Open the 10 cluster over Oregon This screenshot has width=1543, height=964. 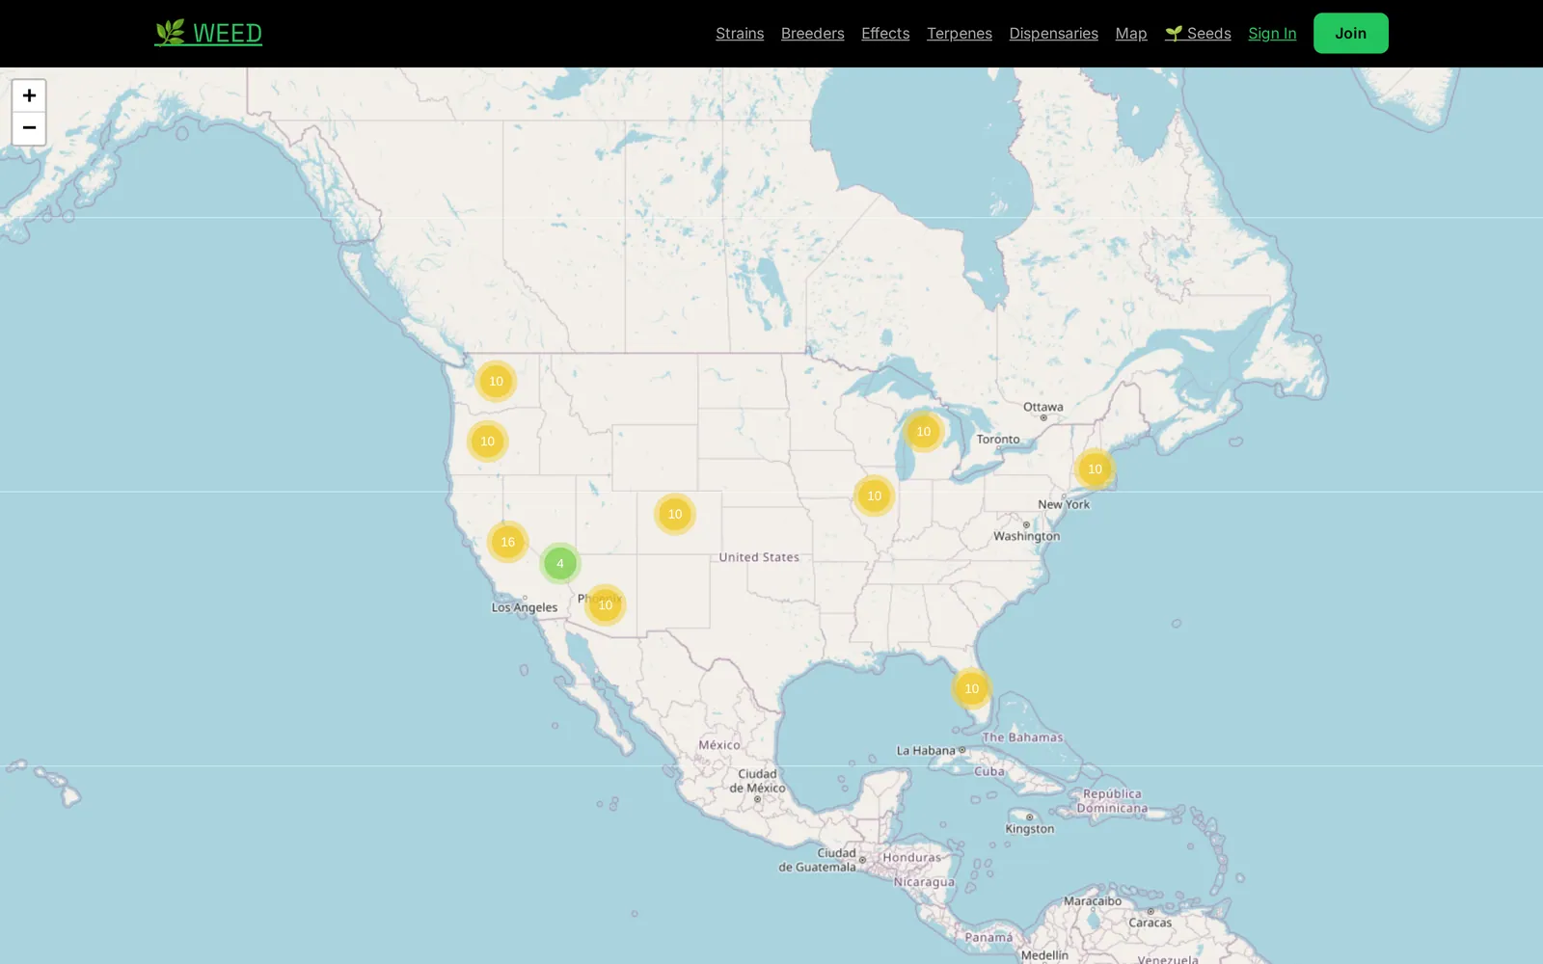pyautogui.click(x=487, y=441)
